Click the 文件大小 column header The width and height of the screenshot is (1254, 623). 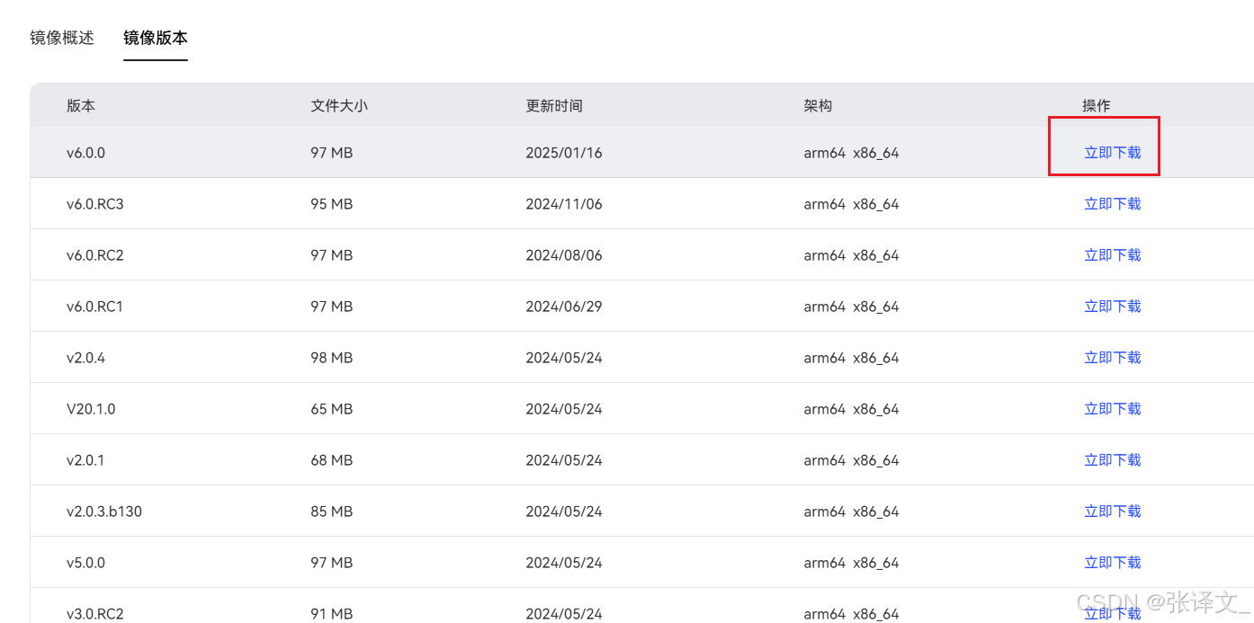pos(338,105)
